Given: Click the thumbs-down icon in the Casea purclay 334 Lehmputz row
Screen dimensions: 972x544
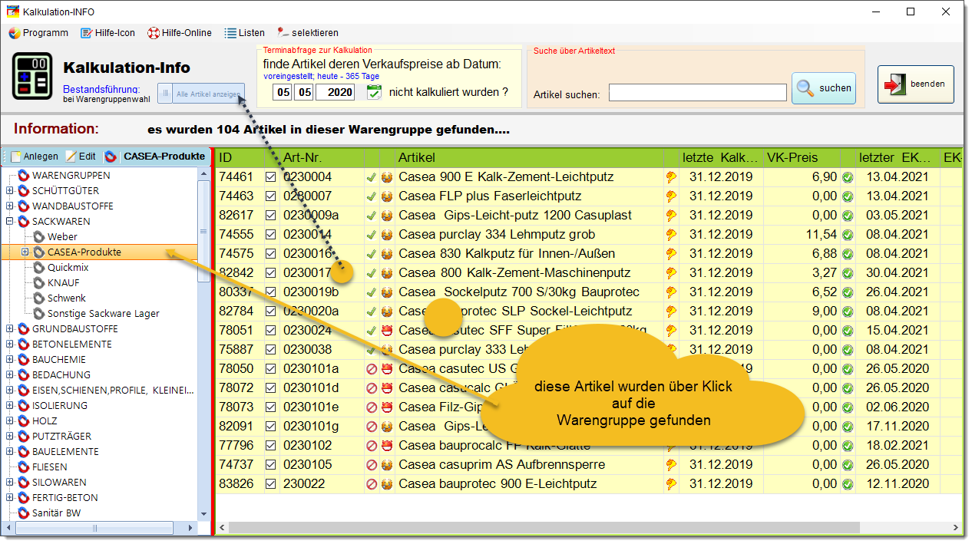Looking at the screenshot, I should click(x=671, y=235).
